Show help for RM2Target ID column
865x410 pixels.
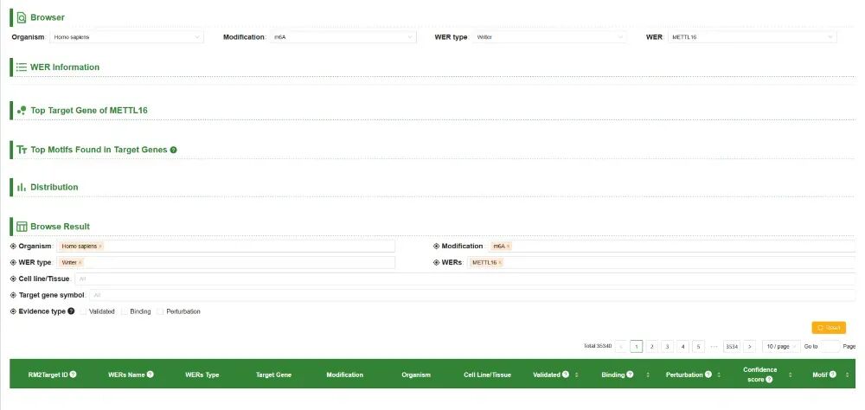pos(73,375)
